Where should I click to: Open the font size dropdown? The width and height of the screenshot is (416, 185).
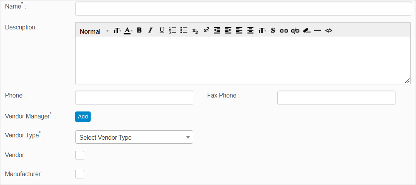tap(117, 31)
